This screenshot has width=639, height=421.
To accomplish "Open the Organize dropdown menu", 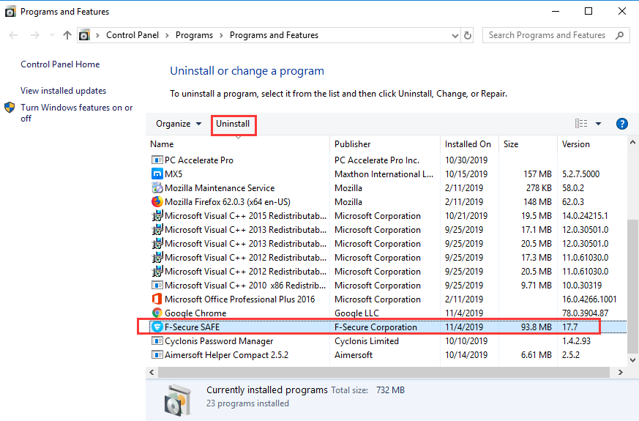I will pos(179,124).
